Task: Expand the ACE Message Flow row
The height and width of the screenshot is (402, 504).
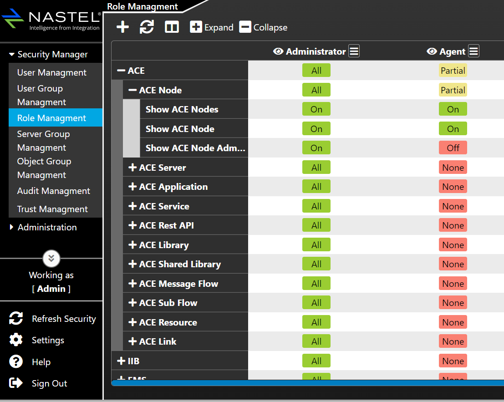Action: (132, 284)
